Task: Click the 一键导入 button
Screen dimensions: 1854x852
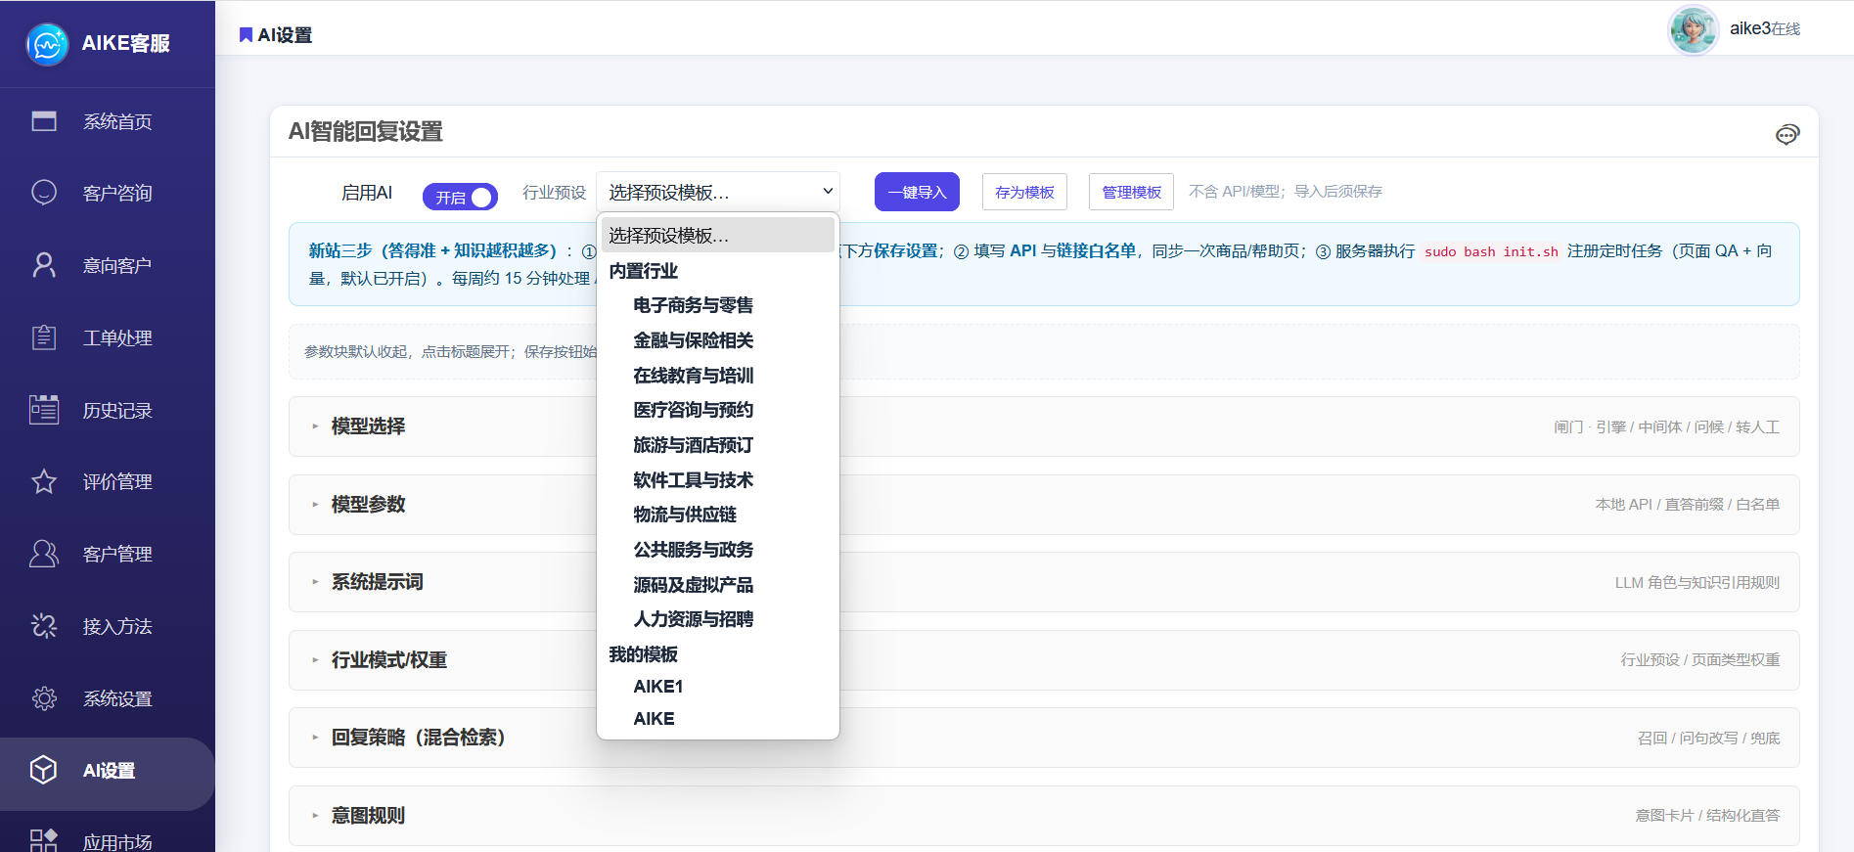Action: coord(917,192)
